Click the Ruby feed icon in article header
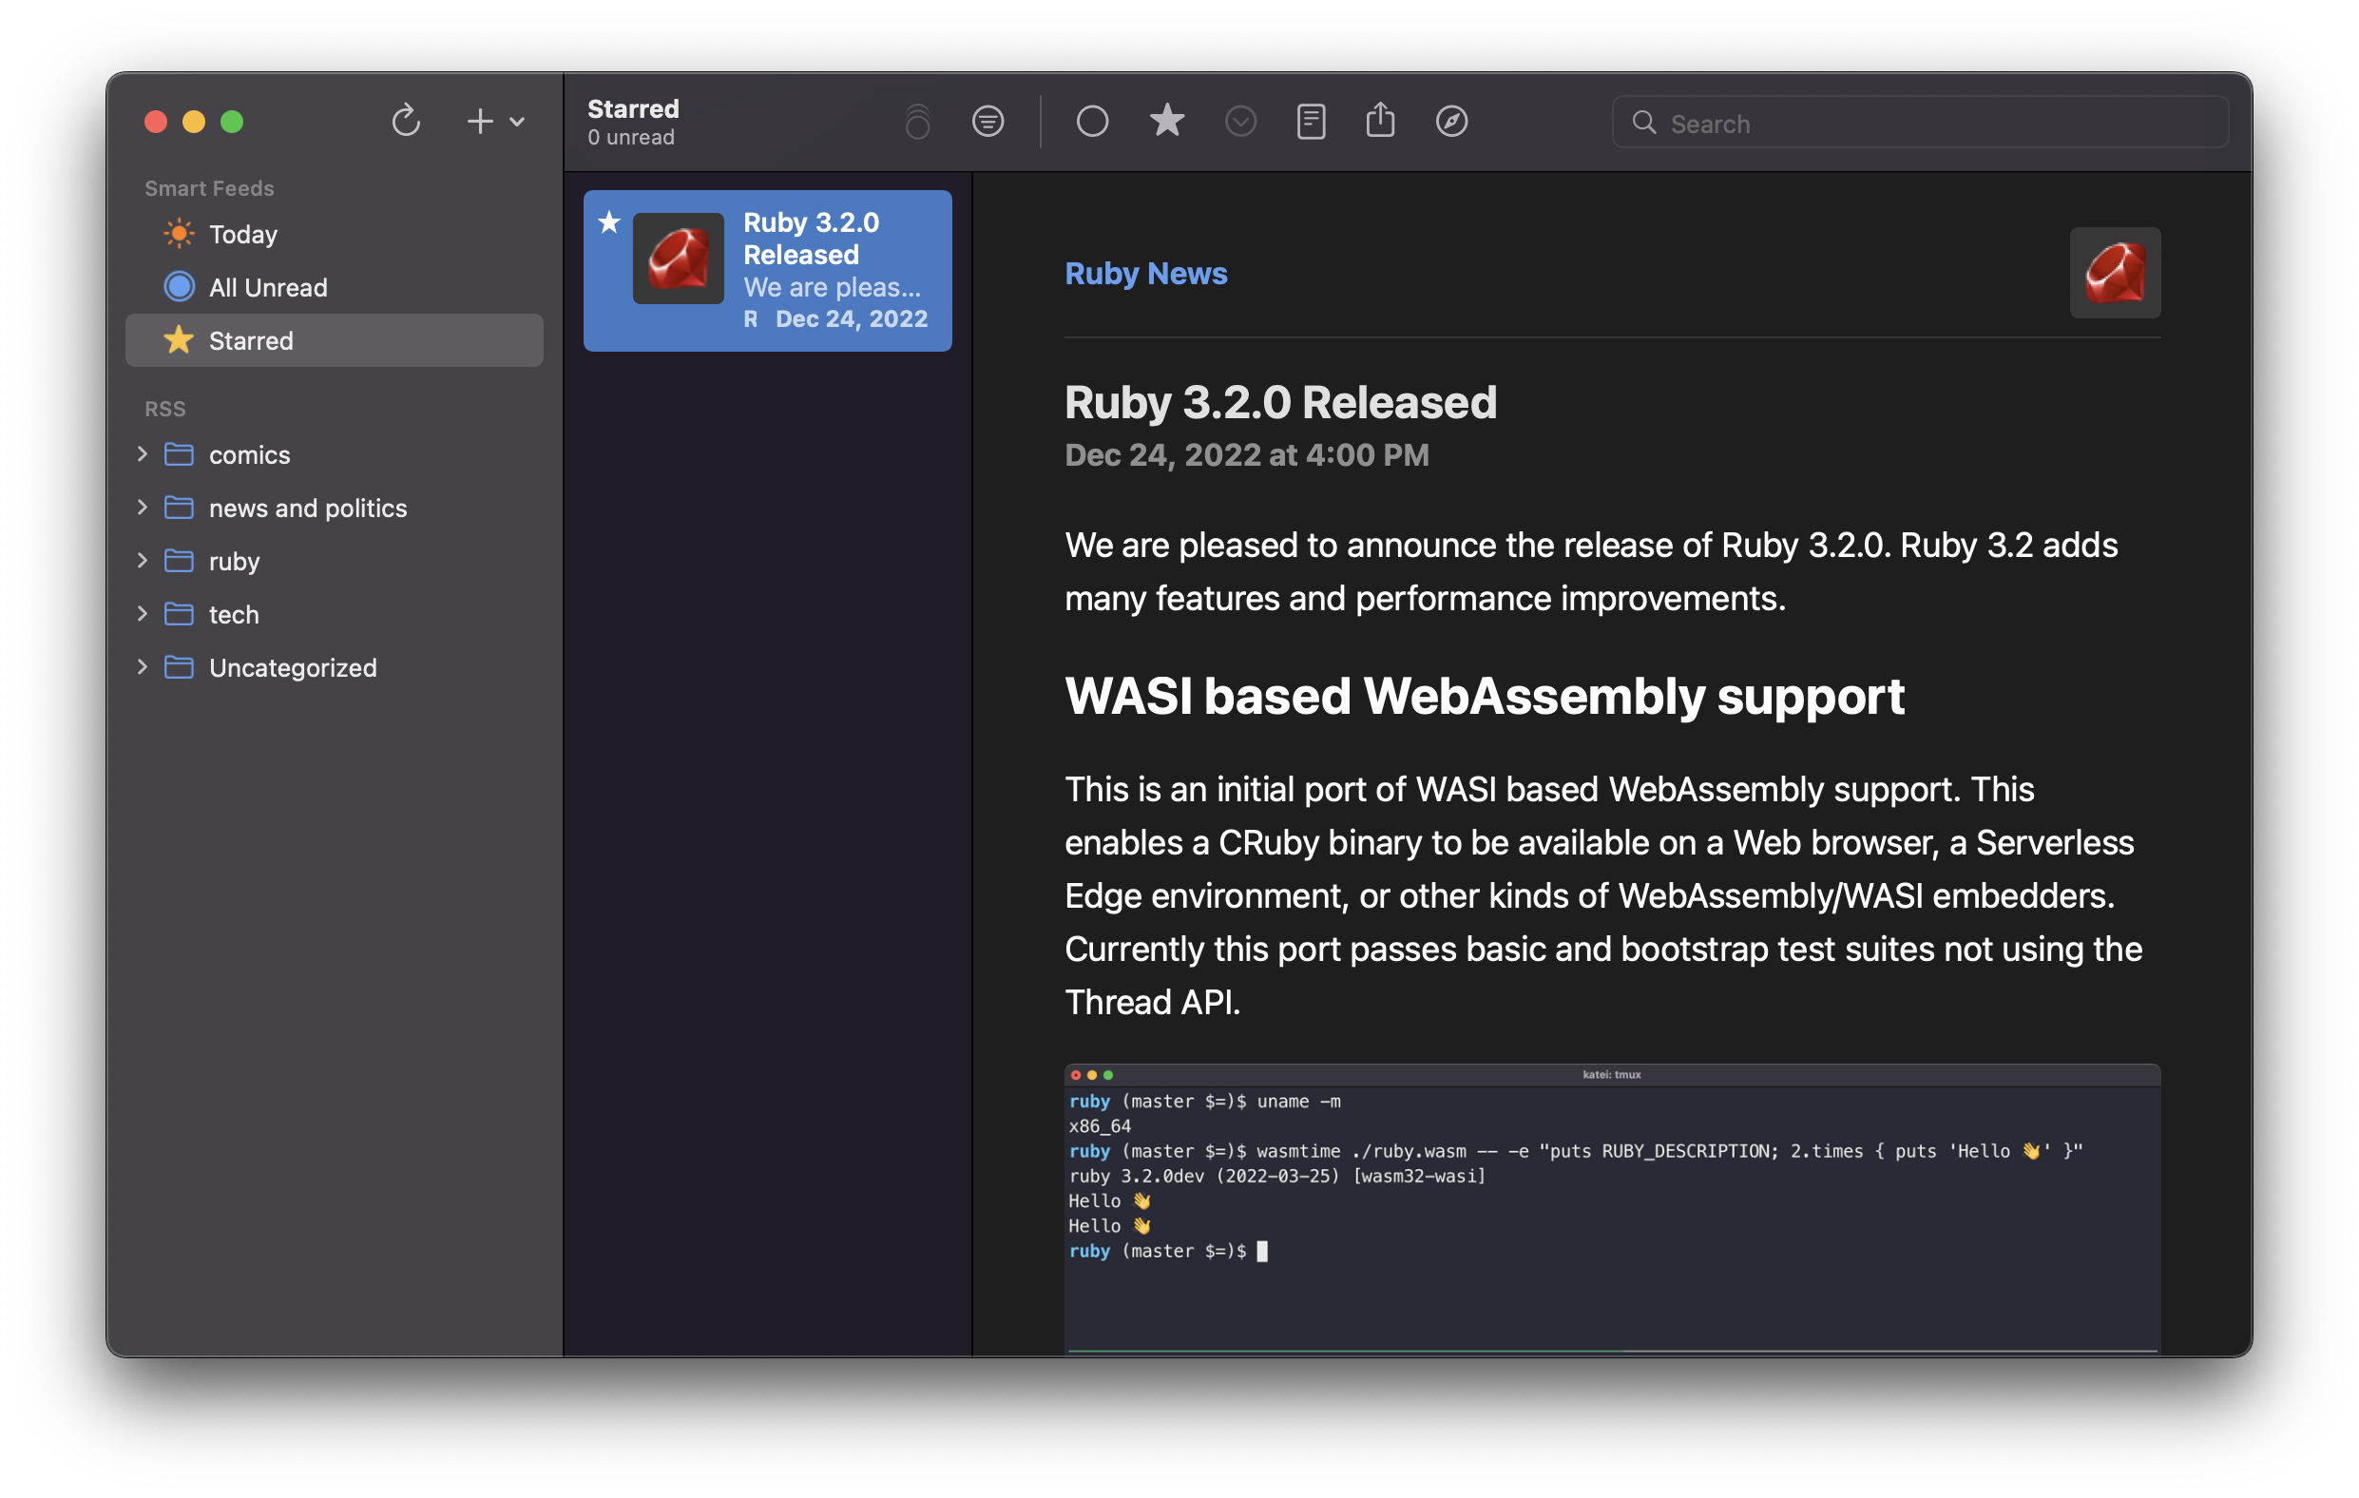Viewport: 2359px width, 1498px height. pyautogui.click(x=2114, y=273)
